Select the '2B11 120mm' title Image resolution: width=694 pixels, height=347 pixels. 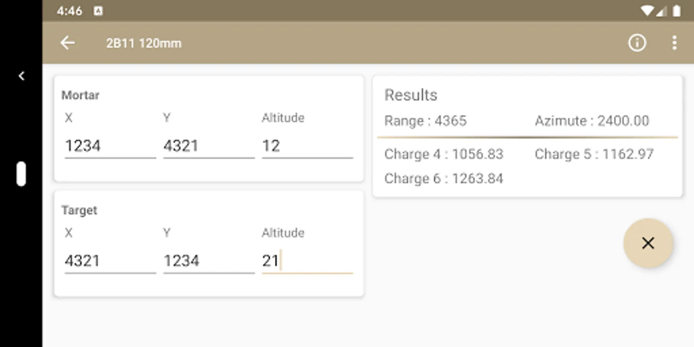click(x=144, y=43)
